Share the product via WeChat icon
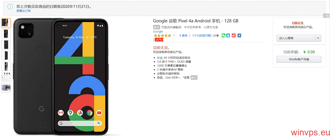Screen dimensions: 330x137 pos(224,36)
